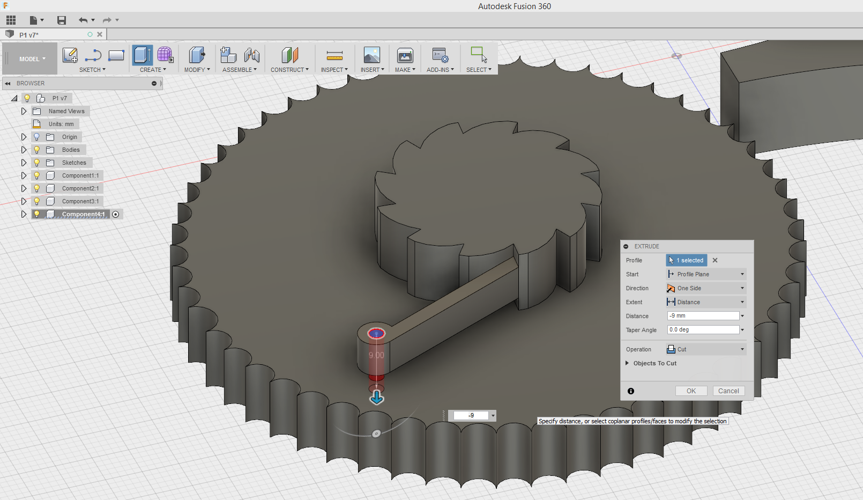Viewport: 863px width, 500px height.
Task: Activate the Extrude tool icon
Action: click(143, 55)
